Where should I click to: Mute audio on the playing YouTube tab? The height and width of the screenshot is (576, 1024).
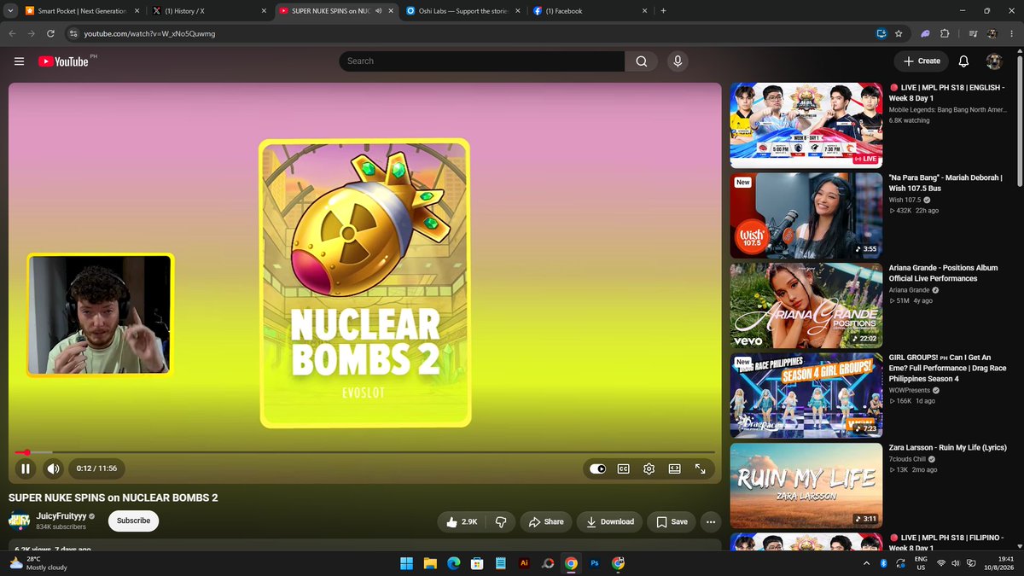[378, 10]
